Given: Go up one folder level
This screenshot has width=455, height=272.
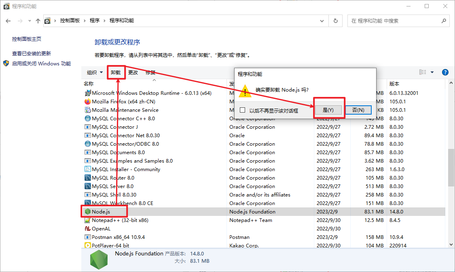Looking at the screenshot, I should (38, 21).
